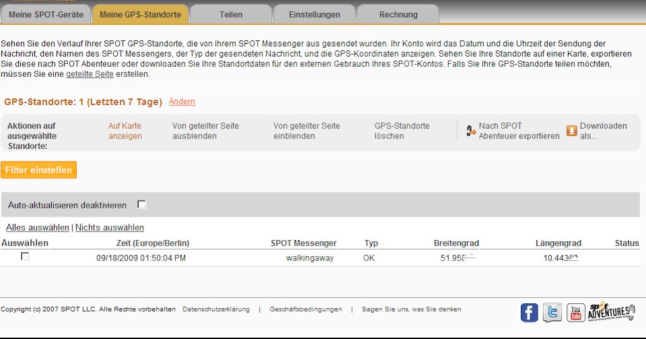Switch to the Teilen tab
The height and width of the screenshot is (339, 646).
(231, 14)
